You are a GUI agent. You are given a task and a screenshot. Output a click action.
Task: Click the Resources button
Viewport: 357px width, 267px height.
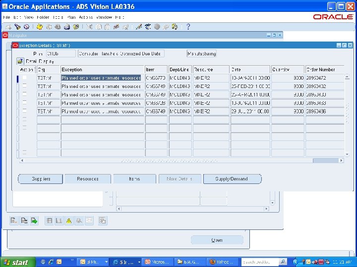[x=88, y=179]
